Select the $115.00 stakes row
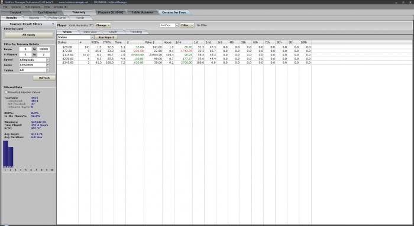 pyautogui.click(x=184, y=55)
